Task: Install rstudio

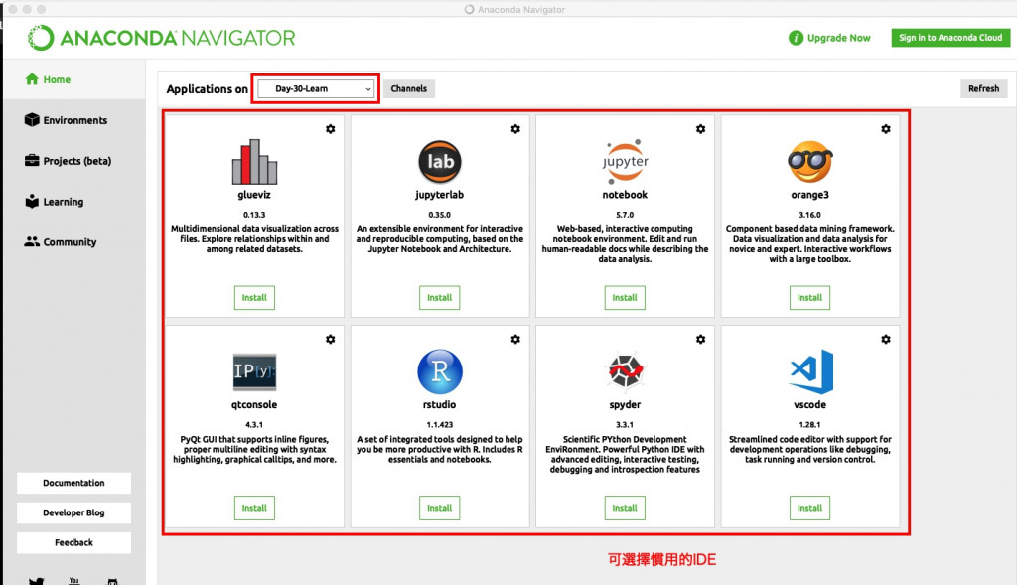Action: [440, 508]
